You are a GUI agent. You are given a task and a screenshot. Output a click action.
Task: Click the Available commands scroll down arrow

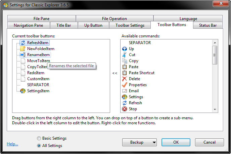click(215, 109)
